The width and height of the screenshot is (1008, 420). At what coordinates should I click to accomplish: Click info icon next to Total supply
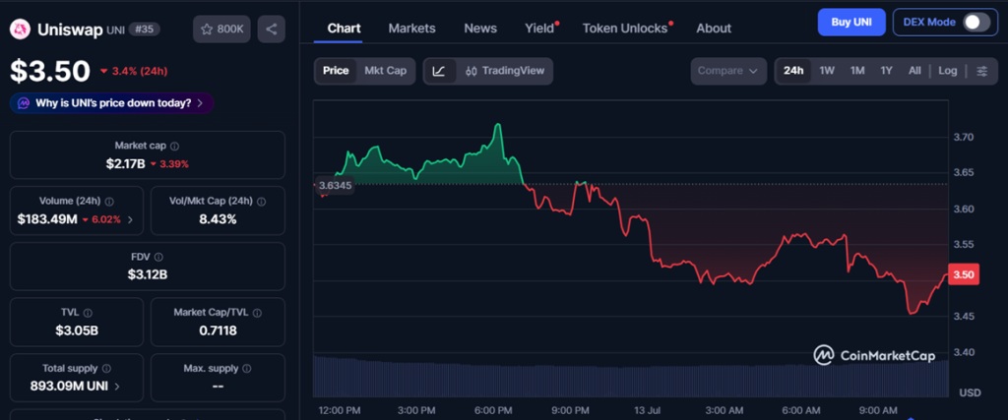(106, 369)
